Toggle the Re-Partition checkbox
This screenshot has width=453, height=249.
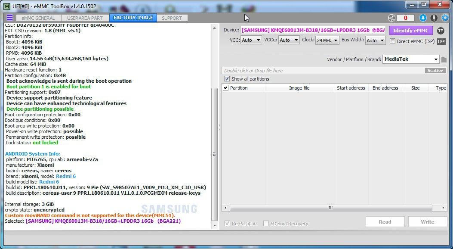(228, 224)
